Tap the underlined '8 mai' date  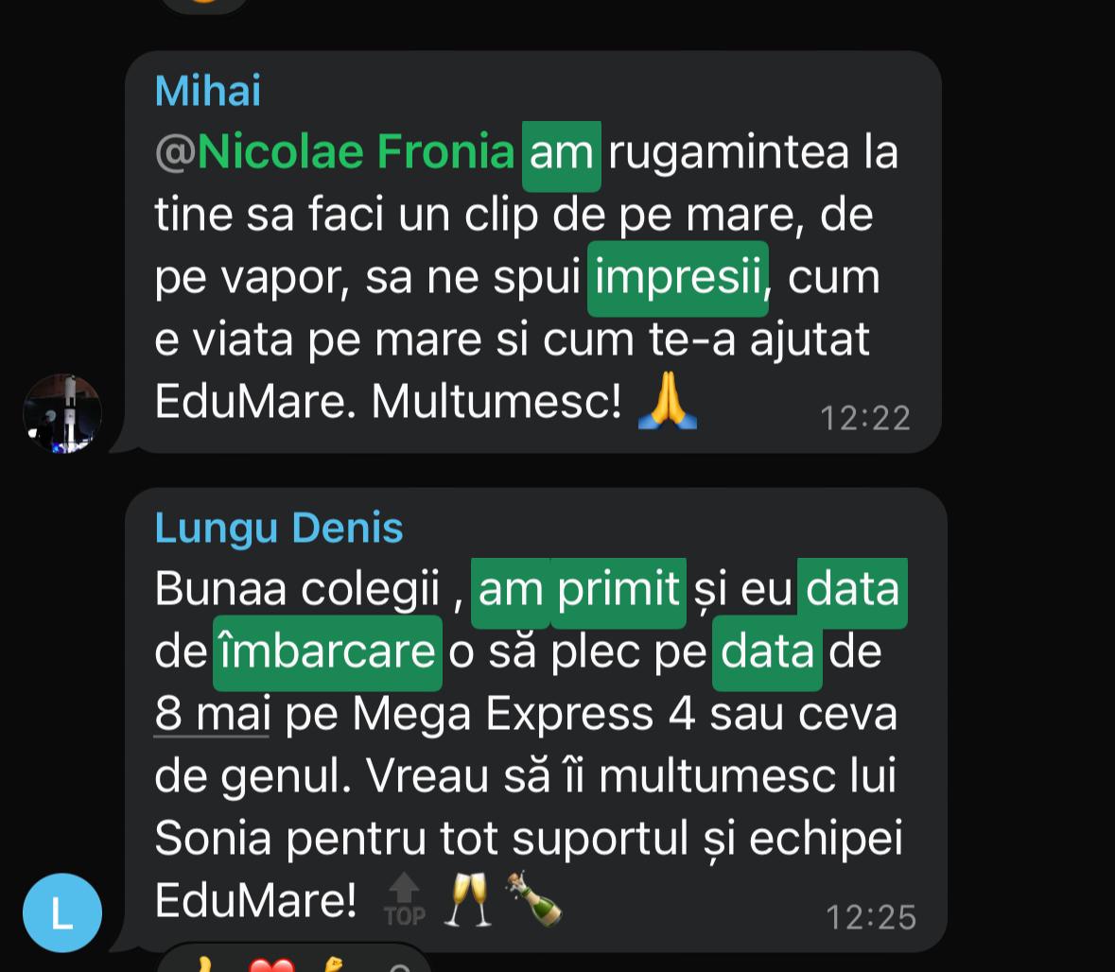(x=212, y=713)
